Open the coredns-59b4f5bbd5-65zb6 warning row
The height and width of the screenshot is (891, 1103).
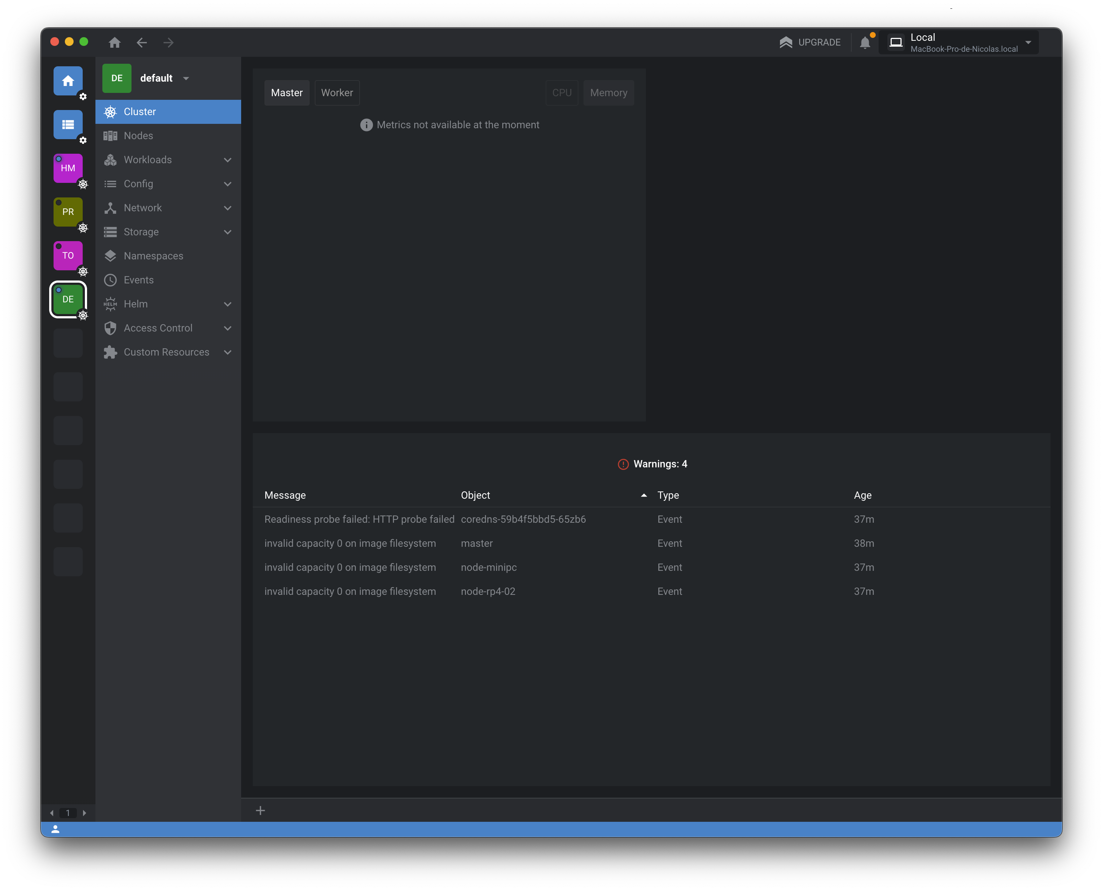click(x=523, y=519)
